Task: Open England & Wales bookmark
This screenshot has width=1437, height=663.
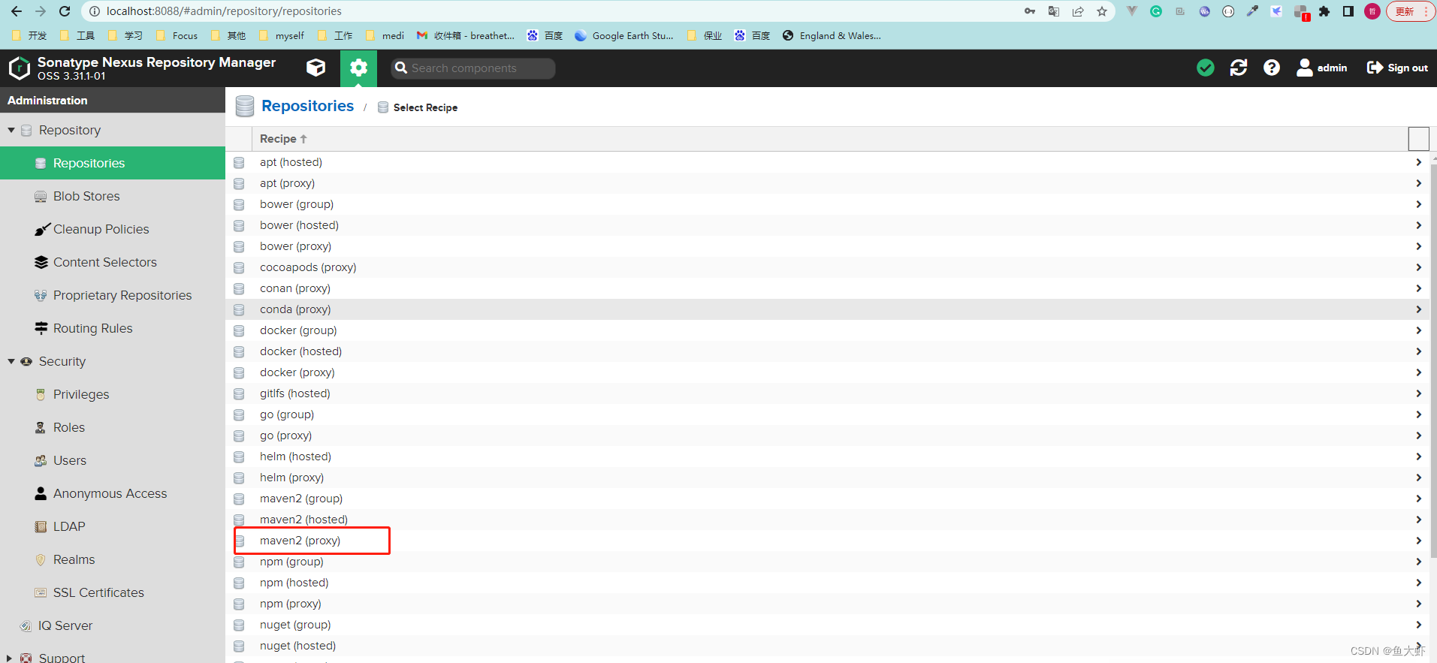Action: click(832, 35)
